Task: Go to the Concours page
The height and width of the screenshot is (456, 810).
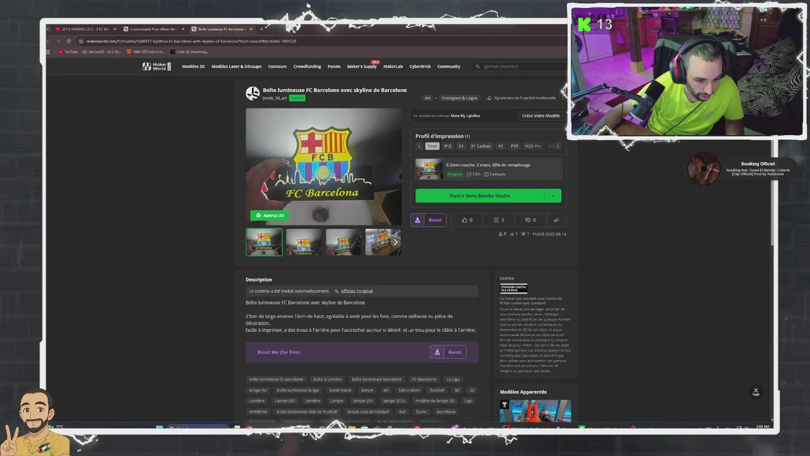Action: [x=277, y=66]
